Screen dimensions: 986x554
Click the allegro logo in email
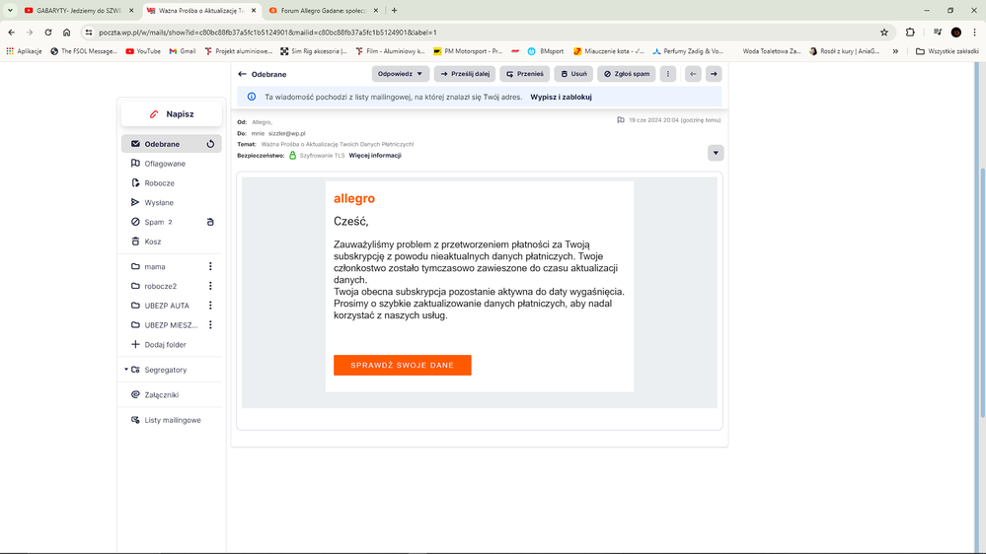coord(354,198)
